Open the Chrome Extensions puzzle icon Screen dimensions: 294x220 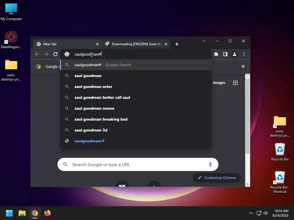pos(216,54)
